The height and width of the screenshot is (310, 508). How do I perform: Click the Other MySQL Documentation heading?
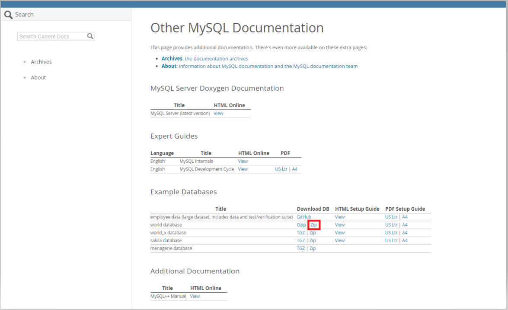(237, 28)
